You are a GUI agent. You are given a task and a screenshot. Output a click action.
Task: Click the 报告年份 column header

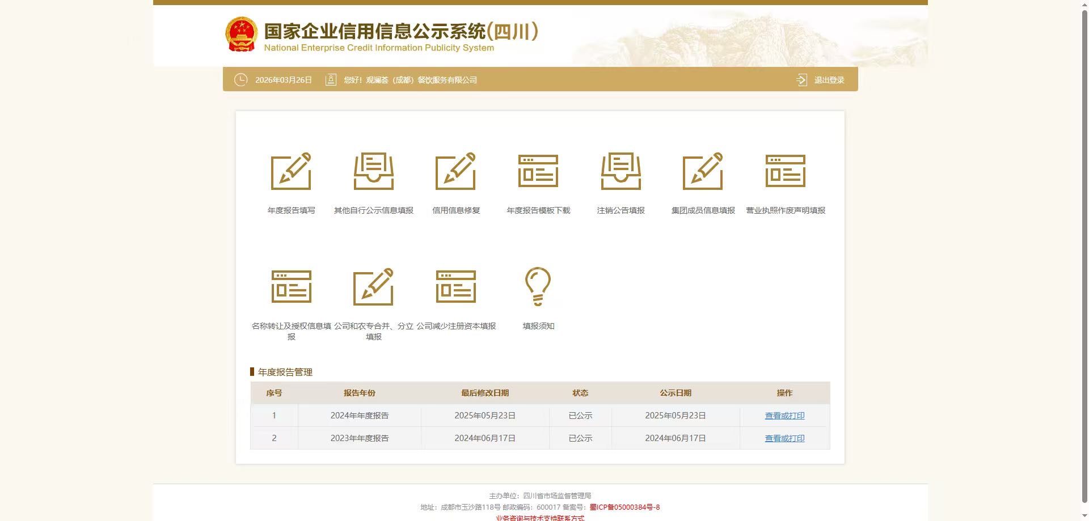pyautogui.click(x=359, y=393)
